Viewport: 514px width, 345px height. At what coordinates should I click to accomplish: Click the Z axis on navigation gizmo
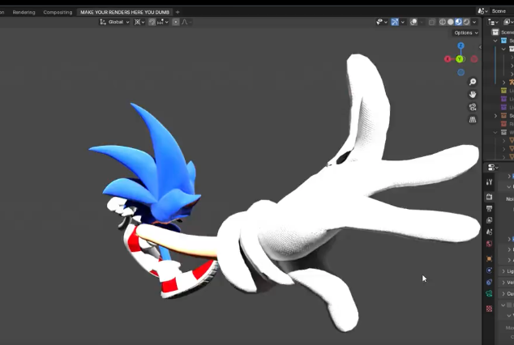click(x=460, y=45)
